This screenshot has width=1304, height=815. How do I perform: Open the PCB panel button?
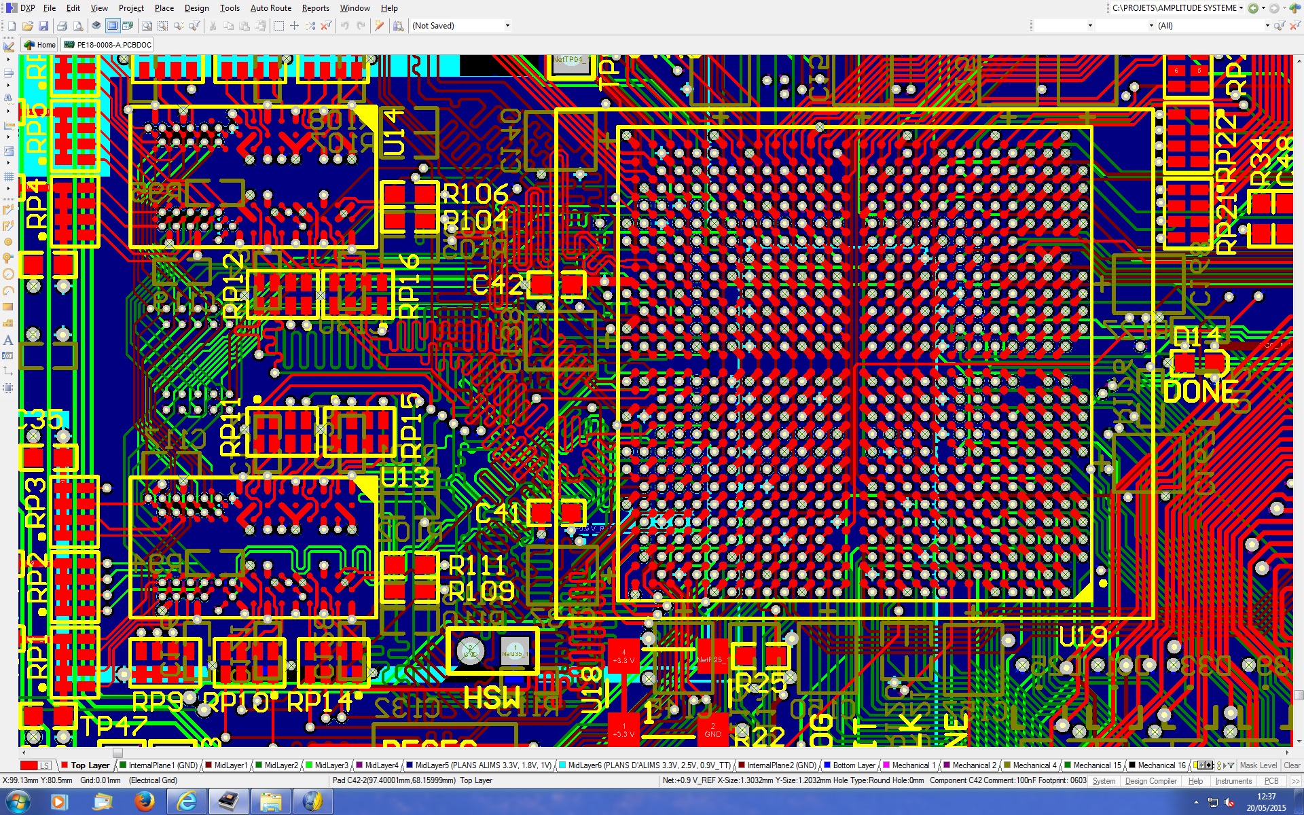pos(1271,781)
